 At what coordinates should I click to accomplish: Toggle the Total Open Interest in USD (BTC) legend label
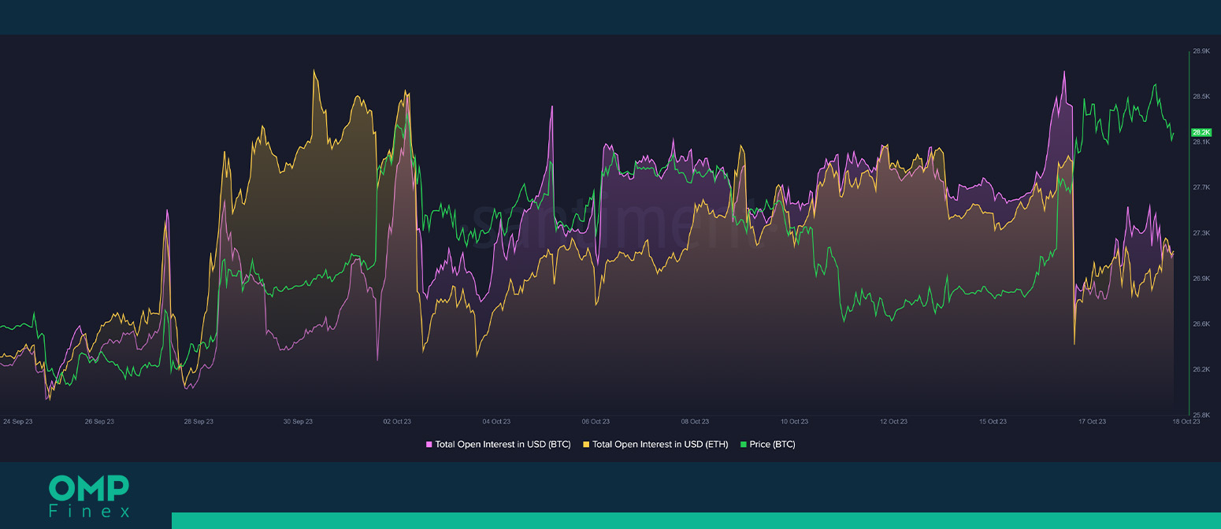click(503, 445)
